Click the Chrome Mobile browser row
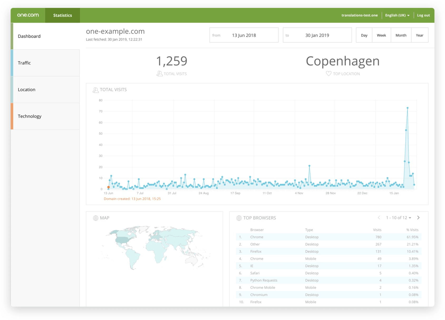 coord(328,287)
